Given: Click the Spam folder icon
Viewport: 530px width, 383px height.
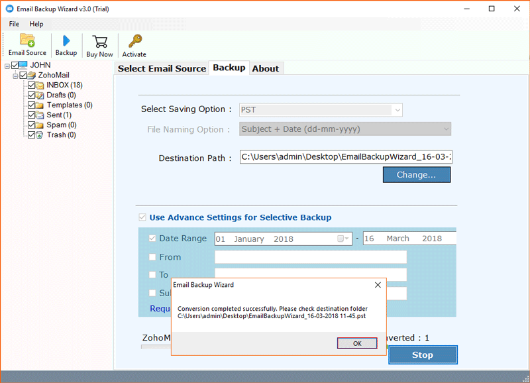Looking at the screenshot, I should tap(40, 125).
